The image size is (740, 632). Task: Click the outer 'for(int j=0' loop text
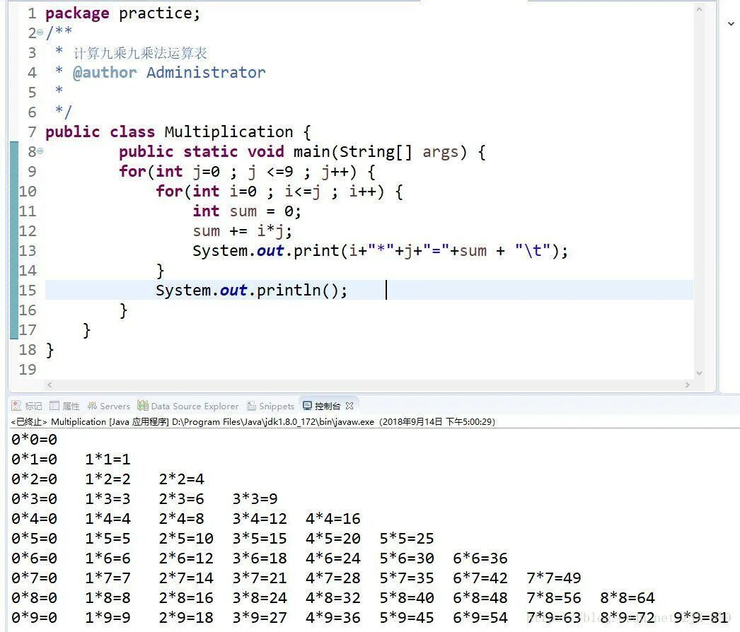[169, 172]
